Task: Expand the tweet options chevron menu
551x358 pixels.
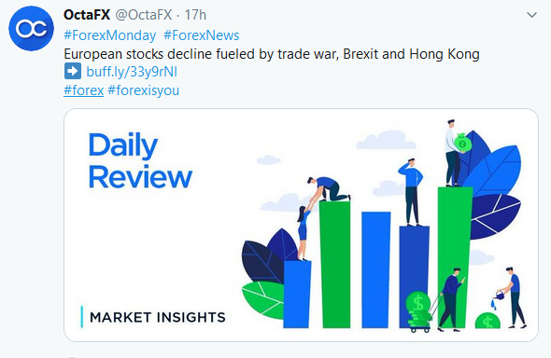Action: pyautogui.click(x=531, y=15)
